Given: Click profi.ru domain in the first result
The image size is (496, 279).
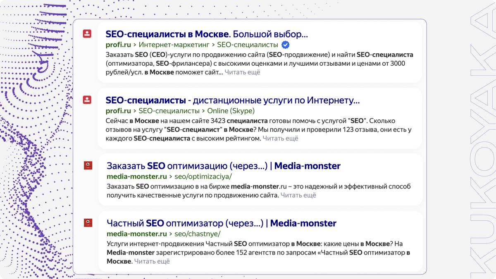Looking at the screenshot, I should tap(118, 45).
